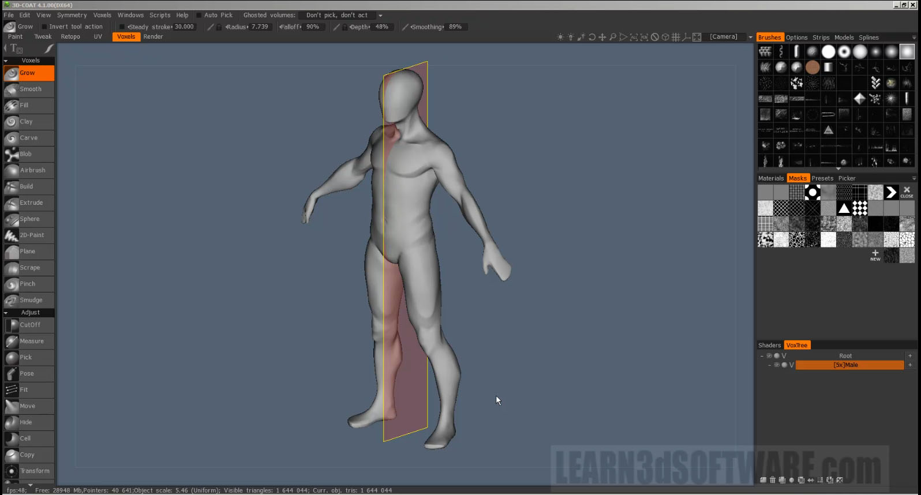Activate the Transform tool
The height and width of the screenshot is (495, 921).
coord(29,471)
